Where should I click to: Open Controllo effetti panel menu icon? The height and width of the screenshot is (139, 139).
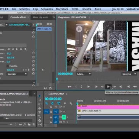pos(28,17)
